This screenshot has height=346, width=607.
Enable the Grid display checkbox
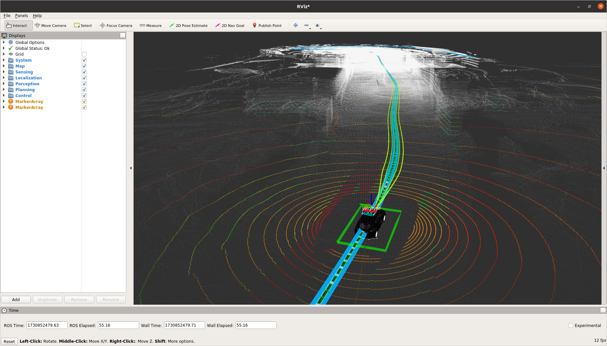(84, 54)
